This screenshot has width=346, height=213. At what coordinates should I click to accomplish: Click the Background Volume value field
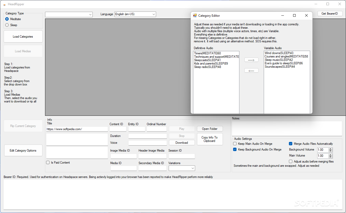point(323,150)
